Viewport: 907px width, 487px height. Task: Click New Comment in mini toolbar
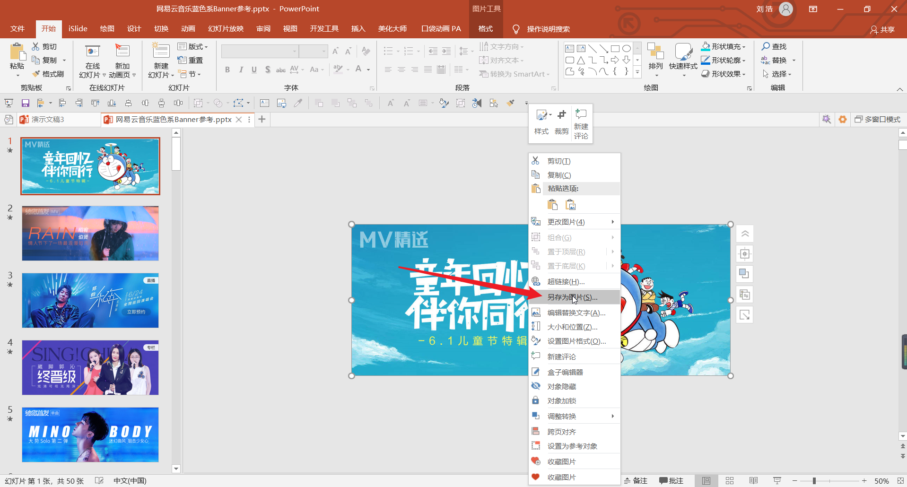click(x=581, y=124)
